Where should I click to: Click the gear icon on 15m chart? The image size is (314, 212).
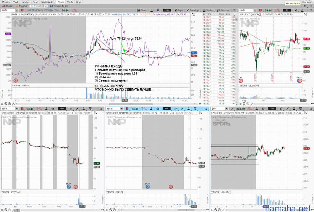[x=53, y=109]
